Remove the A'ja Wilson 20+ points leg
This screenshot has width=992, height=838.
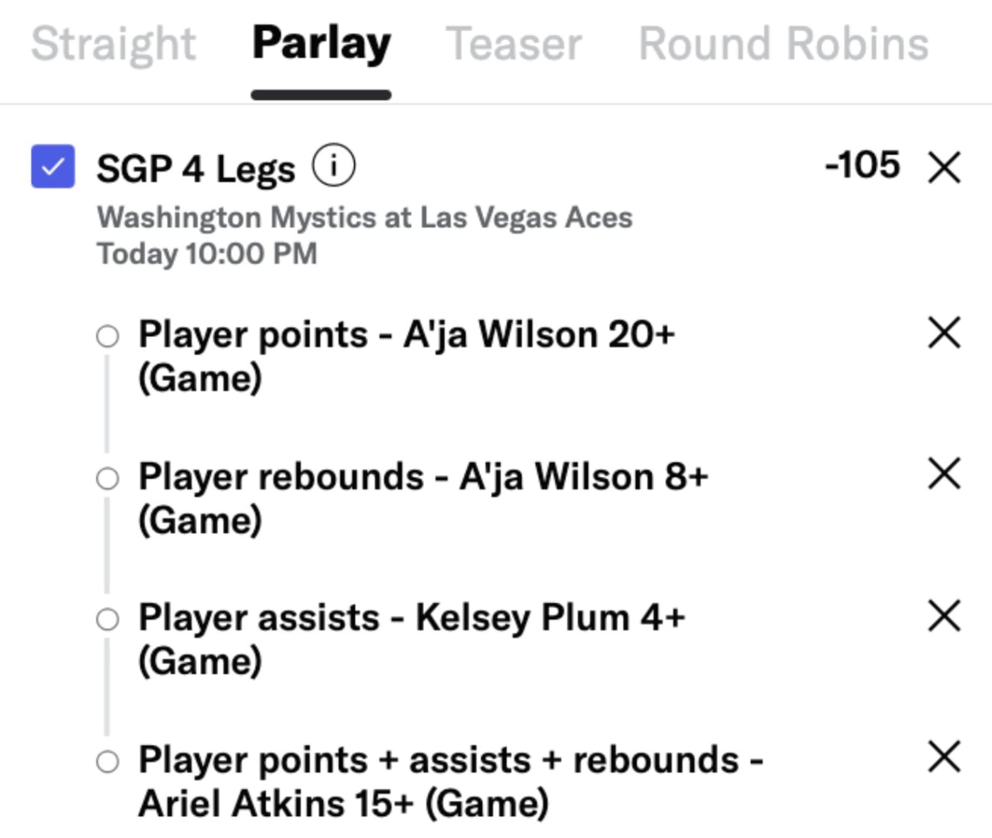click(944, 333)
